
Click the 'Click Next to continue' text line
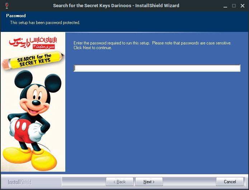(x=93, y=48)
